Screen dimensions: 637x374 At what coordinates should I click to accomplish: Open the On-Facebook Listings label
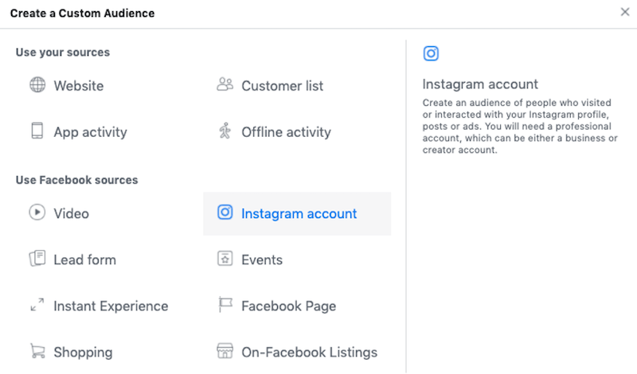click(x=309, y=353)
